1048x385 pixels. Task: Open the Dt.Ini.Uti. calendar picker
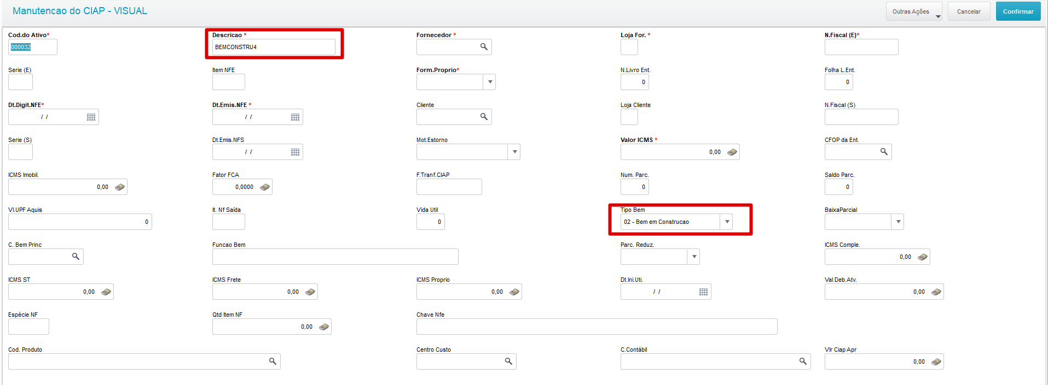coord(703,292)
